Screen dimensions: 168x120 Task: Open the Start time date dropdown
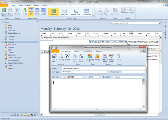[x=85, y=77]
